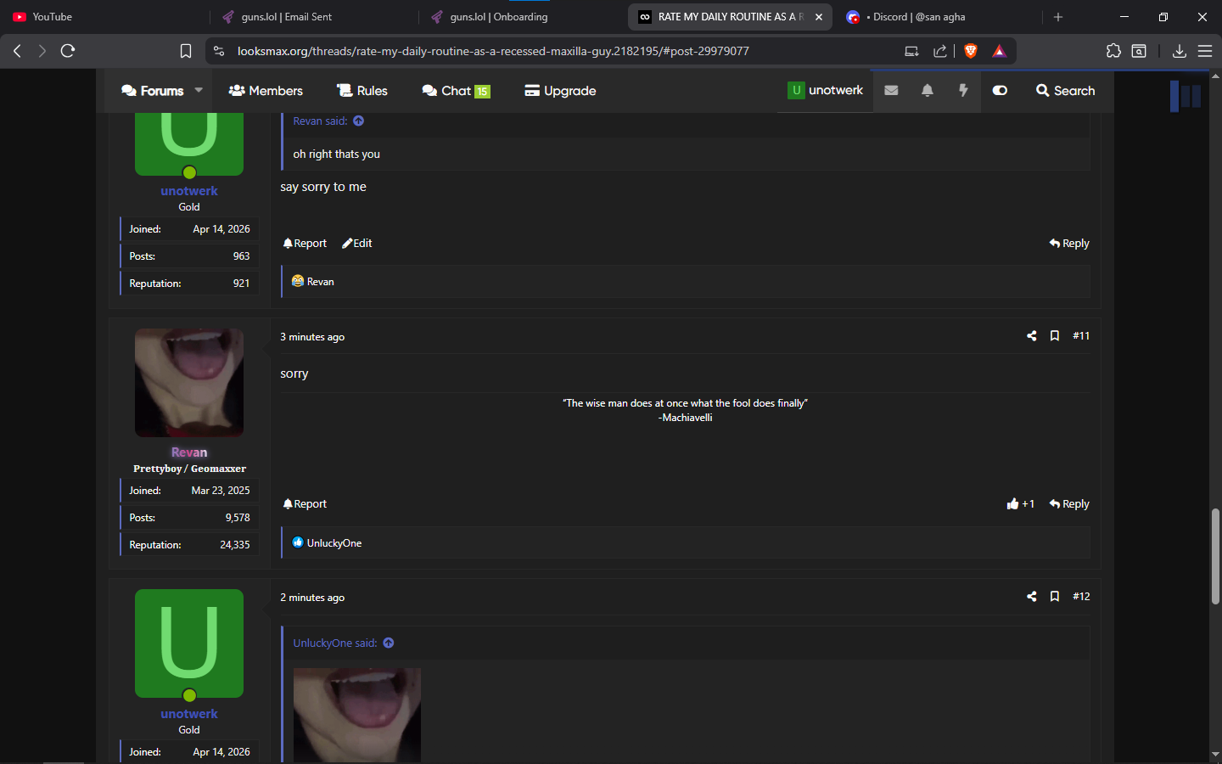
Task: Open the browser extensions puzzle icon
Action: (x=1113, y=51)
